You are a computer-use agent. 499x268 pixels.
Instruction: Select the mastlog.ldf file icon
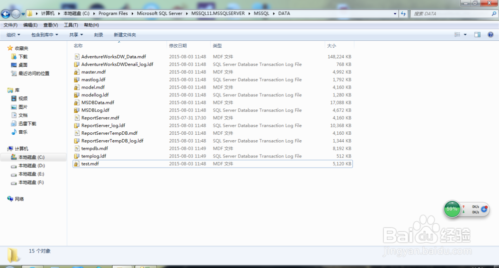pyautogui.click(x=77, y=79)
